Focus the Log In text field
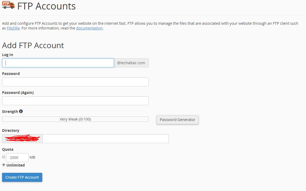The width and height of the screenshot is (306, 191). (58, 63)
